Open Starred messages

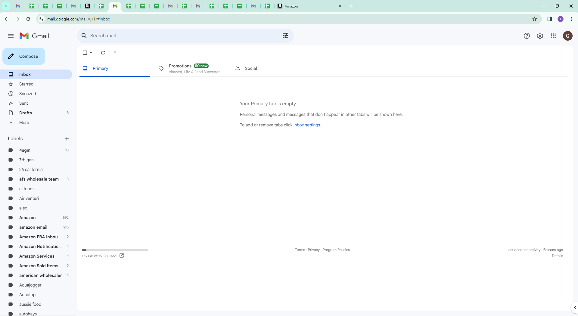[x=36, y=84]
